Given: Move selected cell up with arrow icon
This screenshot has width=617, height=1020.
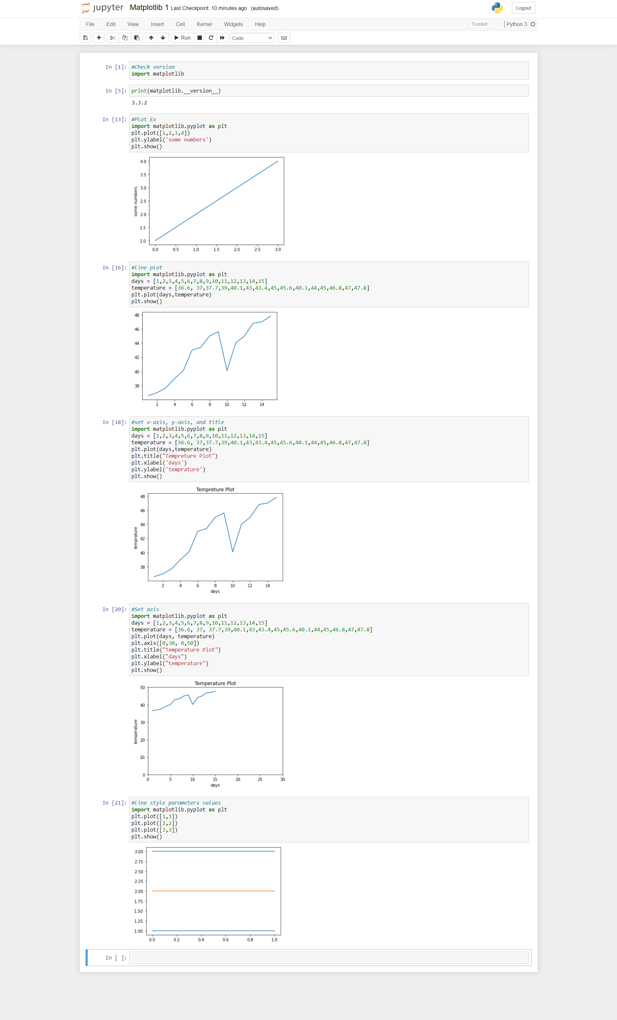Looking at the screenshot, I should pos(151,38).
